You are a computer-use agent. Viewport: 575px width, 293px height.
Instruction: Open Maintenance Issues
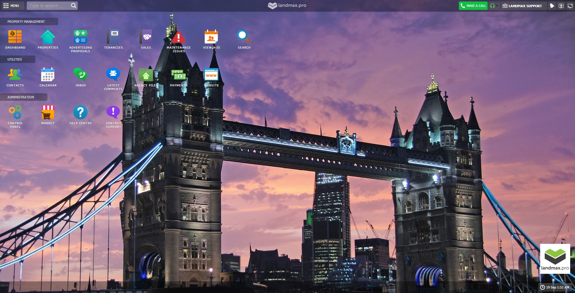(x=179, y=37)
